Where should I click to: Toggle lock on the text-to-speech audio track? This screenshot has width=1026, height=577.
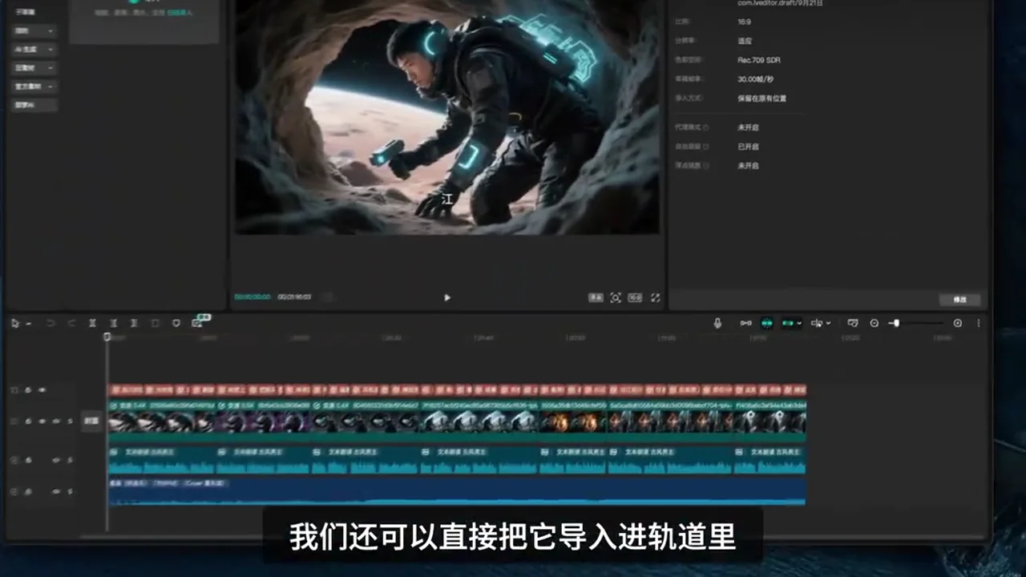(28, 460)
